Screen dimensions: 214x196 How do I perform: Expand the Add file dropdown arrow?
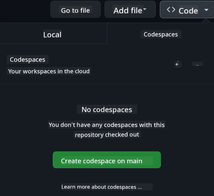145,10
